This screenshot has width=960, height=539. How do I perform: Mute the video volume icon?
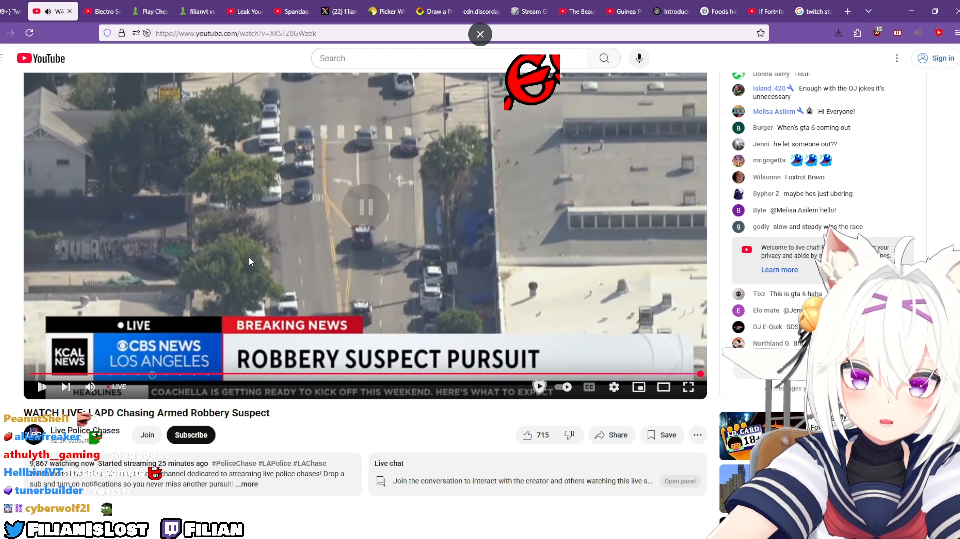tap(90, 387)
